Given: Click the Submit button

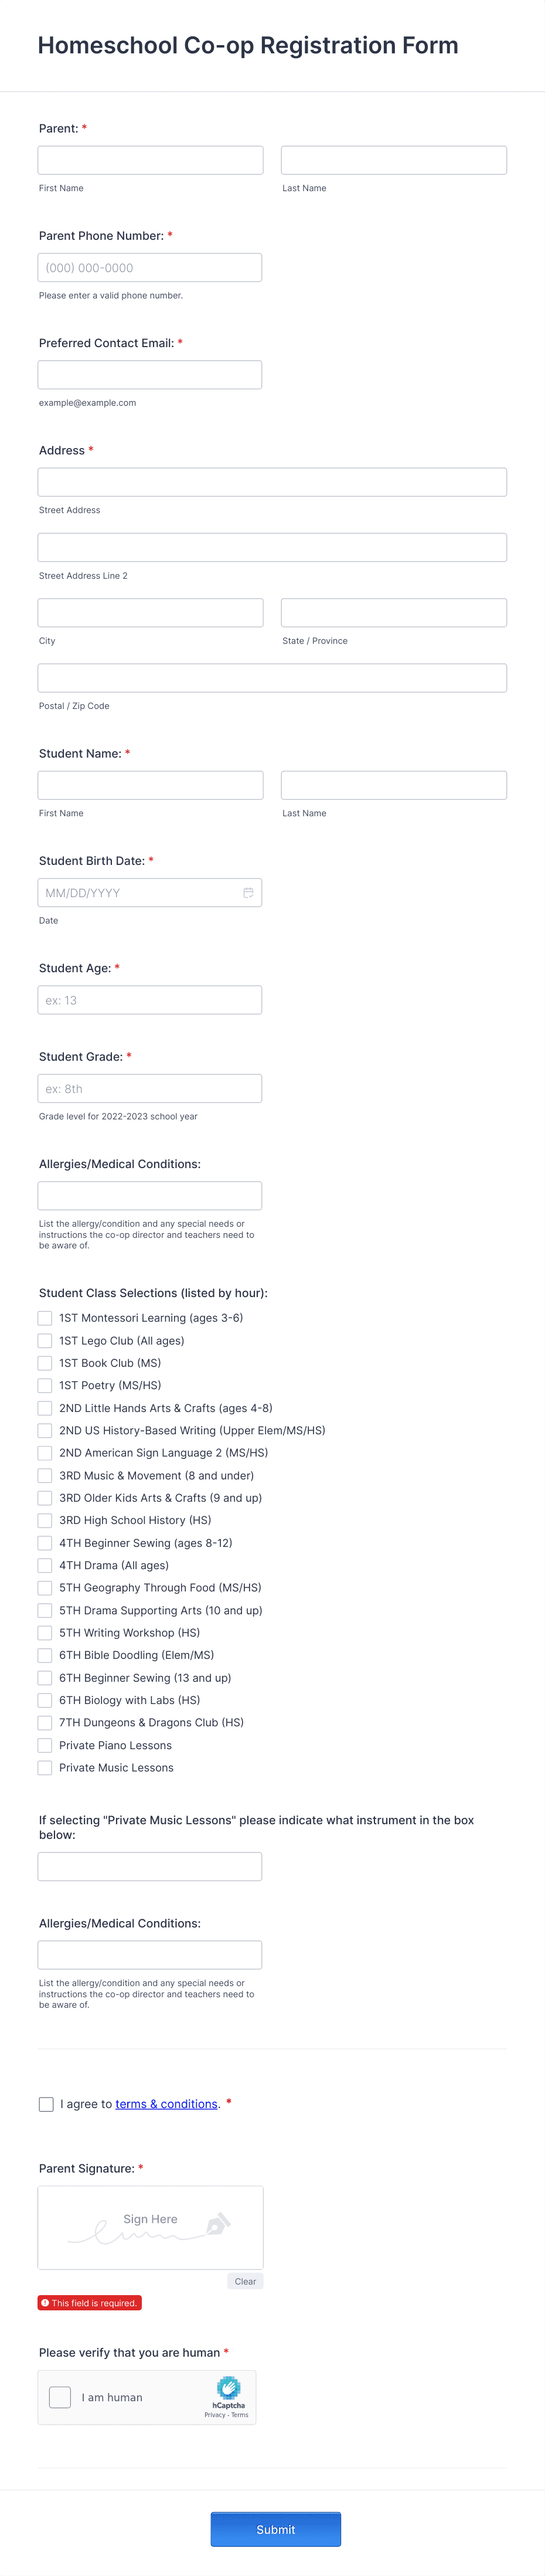Looking at the screenshot, I should (276, 2529).
